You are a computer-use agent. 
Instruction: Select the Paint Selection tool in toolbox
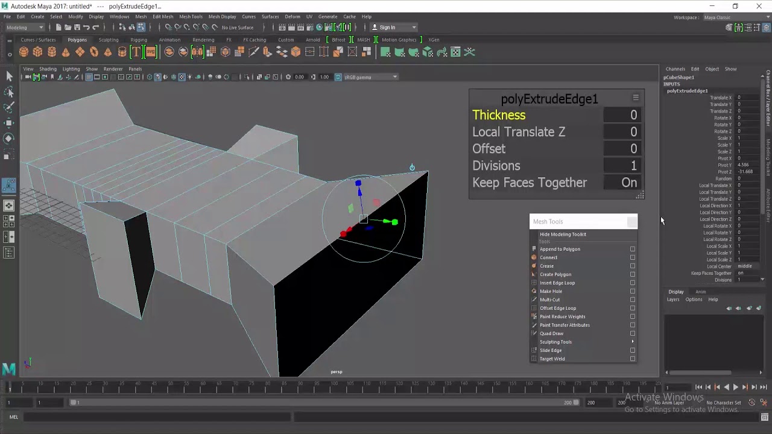(x=9, y=107)
